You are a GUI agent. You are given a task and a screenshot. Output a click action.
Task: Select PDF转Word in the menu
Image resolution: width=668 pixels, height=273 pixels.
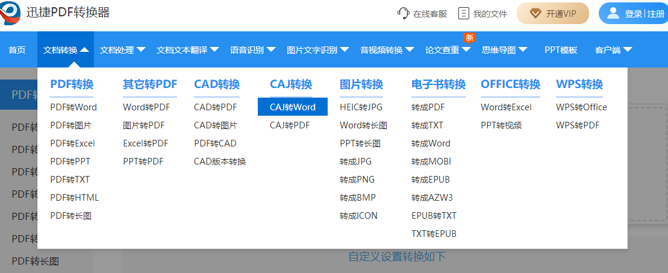(x=73, y=107)
